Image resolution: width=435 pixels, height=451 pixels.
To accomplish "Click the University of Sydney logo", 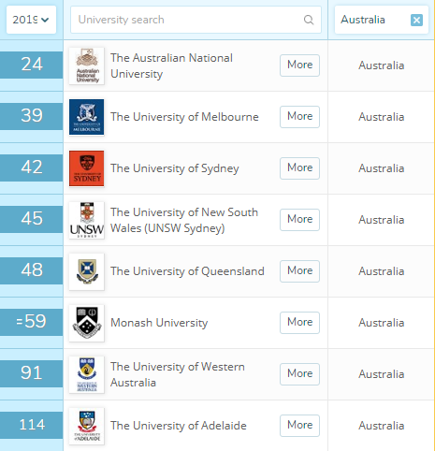I will (87, 168).
